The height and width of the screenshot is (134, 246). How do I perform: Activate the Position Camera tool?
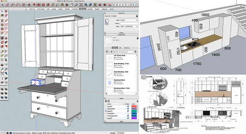point(2,78)
